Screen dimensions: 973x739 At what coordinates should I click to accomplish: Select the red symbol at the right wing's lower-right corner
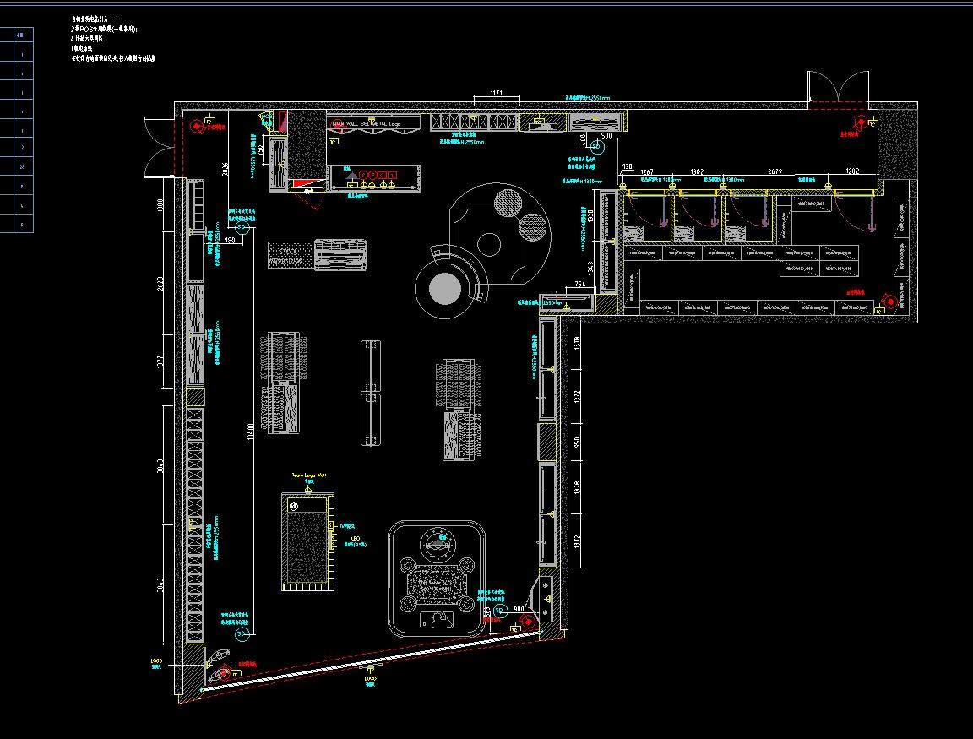(888, 300)
